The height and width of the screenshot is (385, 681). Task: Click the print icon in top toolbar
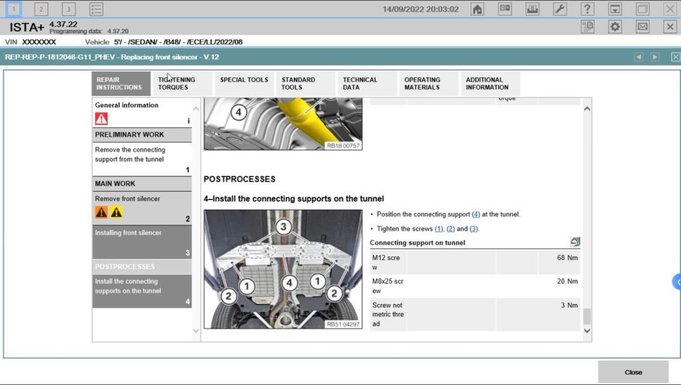tap(533, 9)
